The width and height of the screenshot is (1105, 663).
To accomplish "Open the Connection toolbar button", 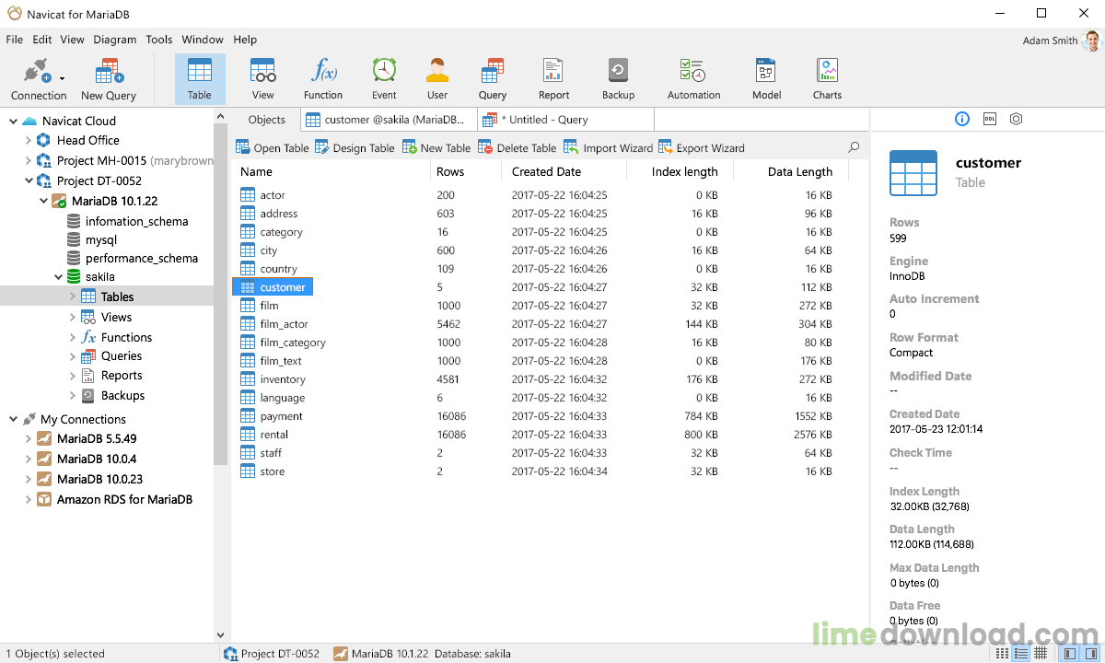I will pyautogui.click(x=39, y=80).
